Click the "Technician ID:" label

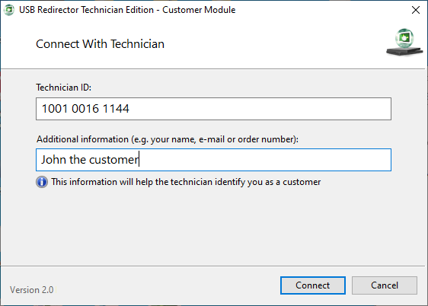[64, 88]
